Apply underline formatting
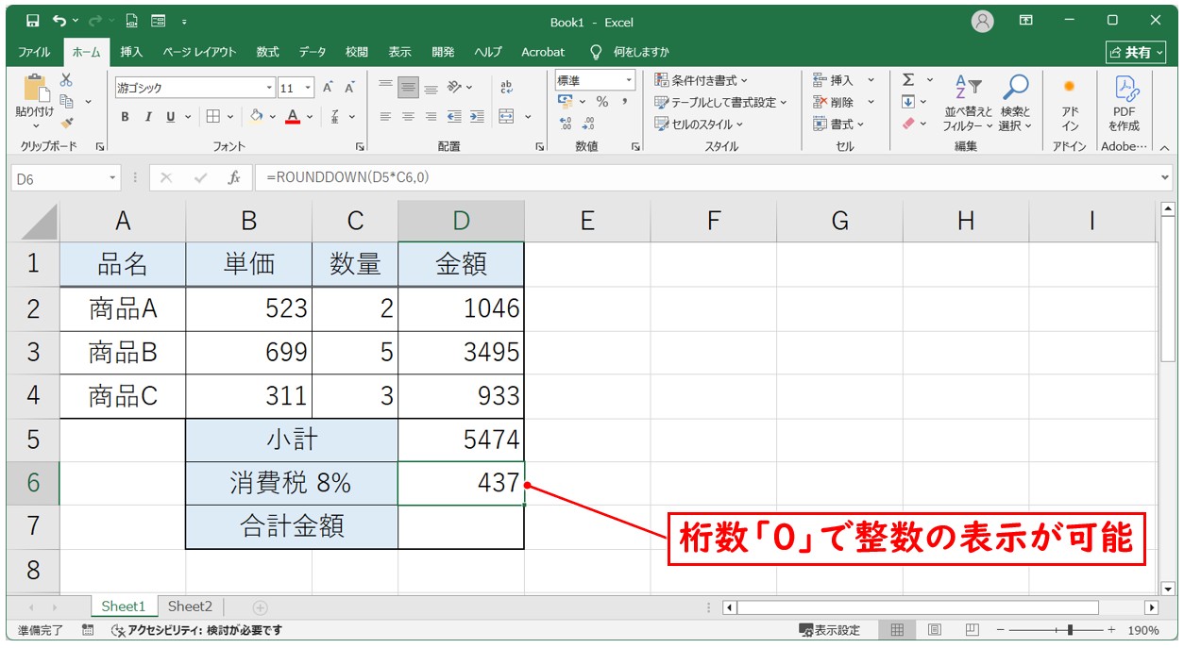 pyautogui.click(x=171, y=117)
